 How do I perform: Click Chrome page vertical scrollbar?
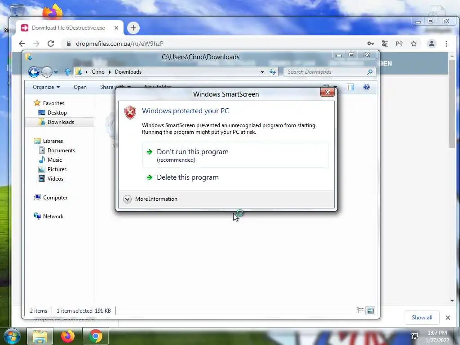coord(452,103)
